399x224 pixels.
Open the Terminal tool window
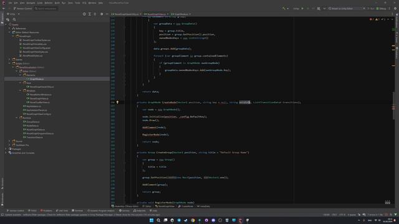coord(77,210)
